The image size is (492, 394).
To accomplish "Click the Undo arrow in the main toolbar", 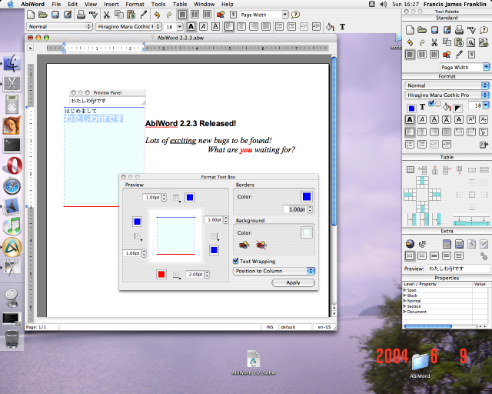I will (157, 15).
